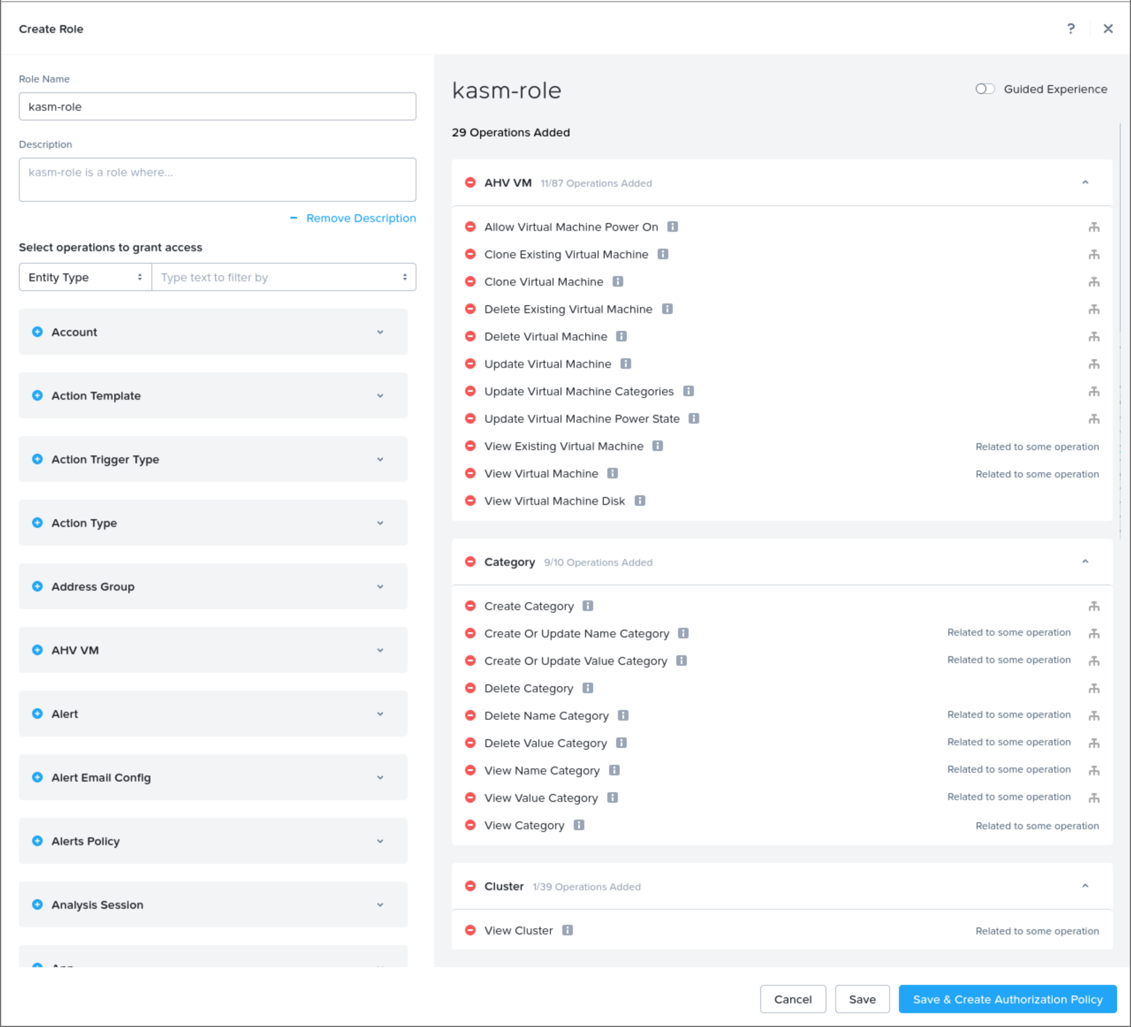Open the Entity Type dropdown
Viewport: 1131px width, 1027px height.
85,277
